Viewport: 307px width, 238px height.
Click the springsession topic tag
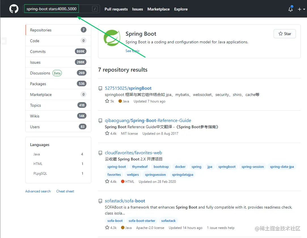(155, 175)
